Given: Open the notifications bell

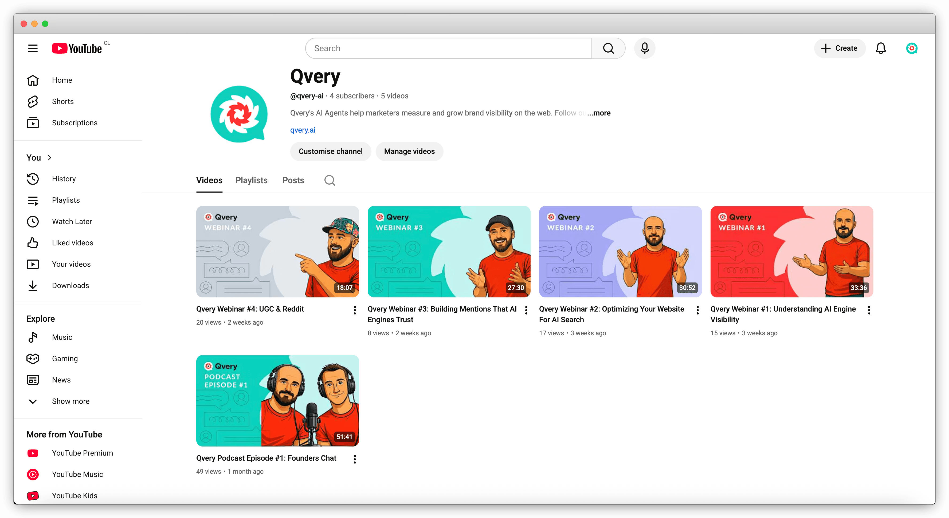Looking at the screenshot, I should (x=880, y=48).
